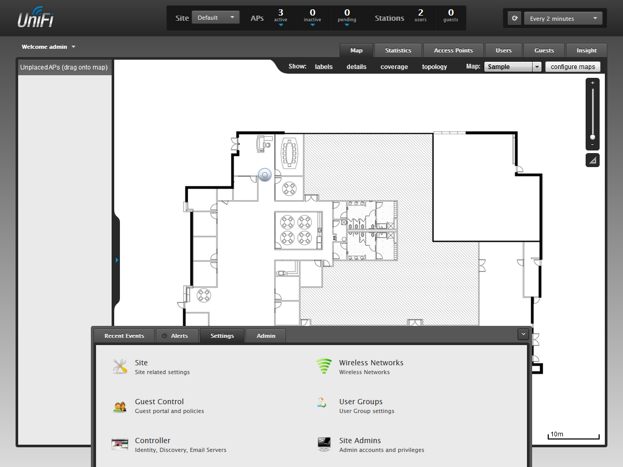Click the zoom out minus on the slider
Viewport: 623px width, 467px height.
[x=593, y=144]
